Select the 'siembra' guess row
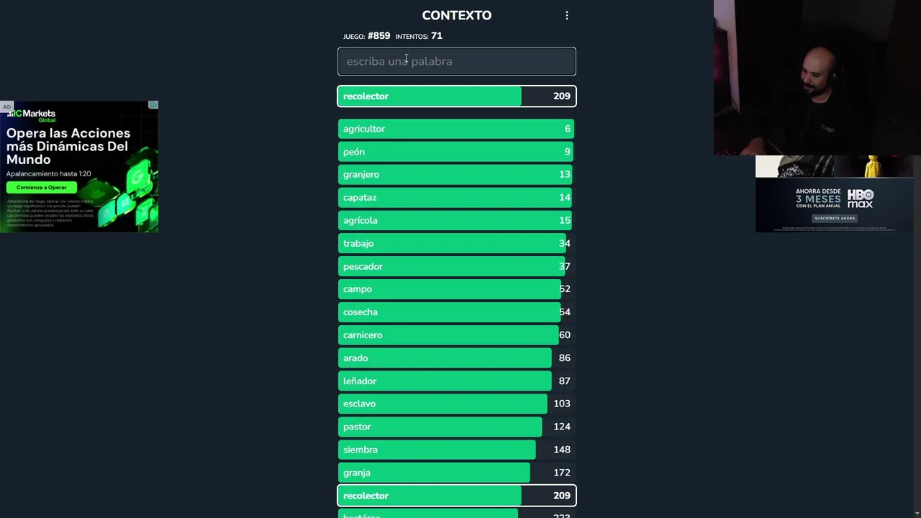This screenshot has height=518, width=921. click(457, 450)
